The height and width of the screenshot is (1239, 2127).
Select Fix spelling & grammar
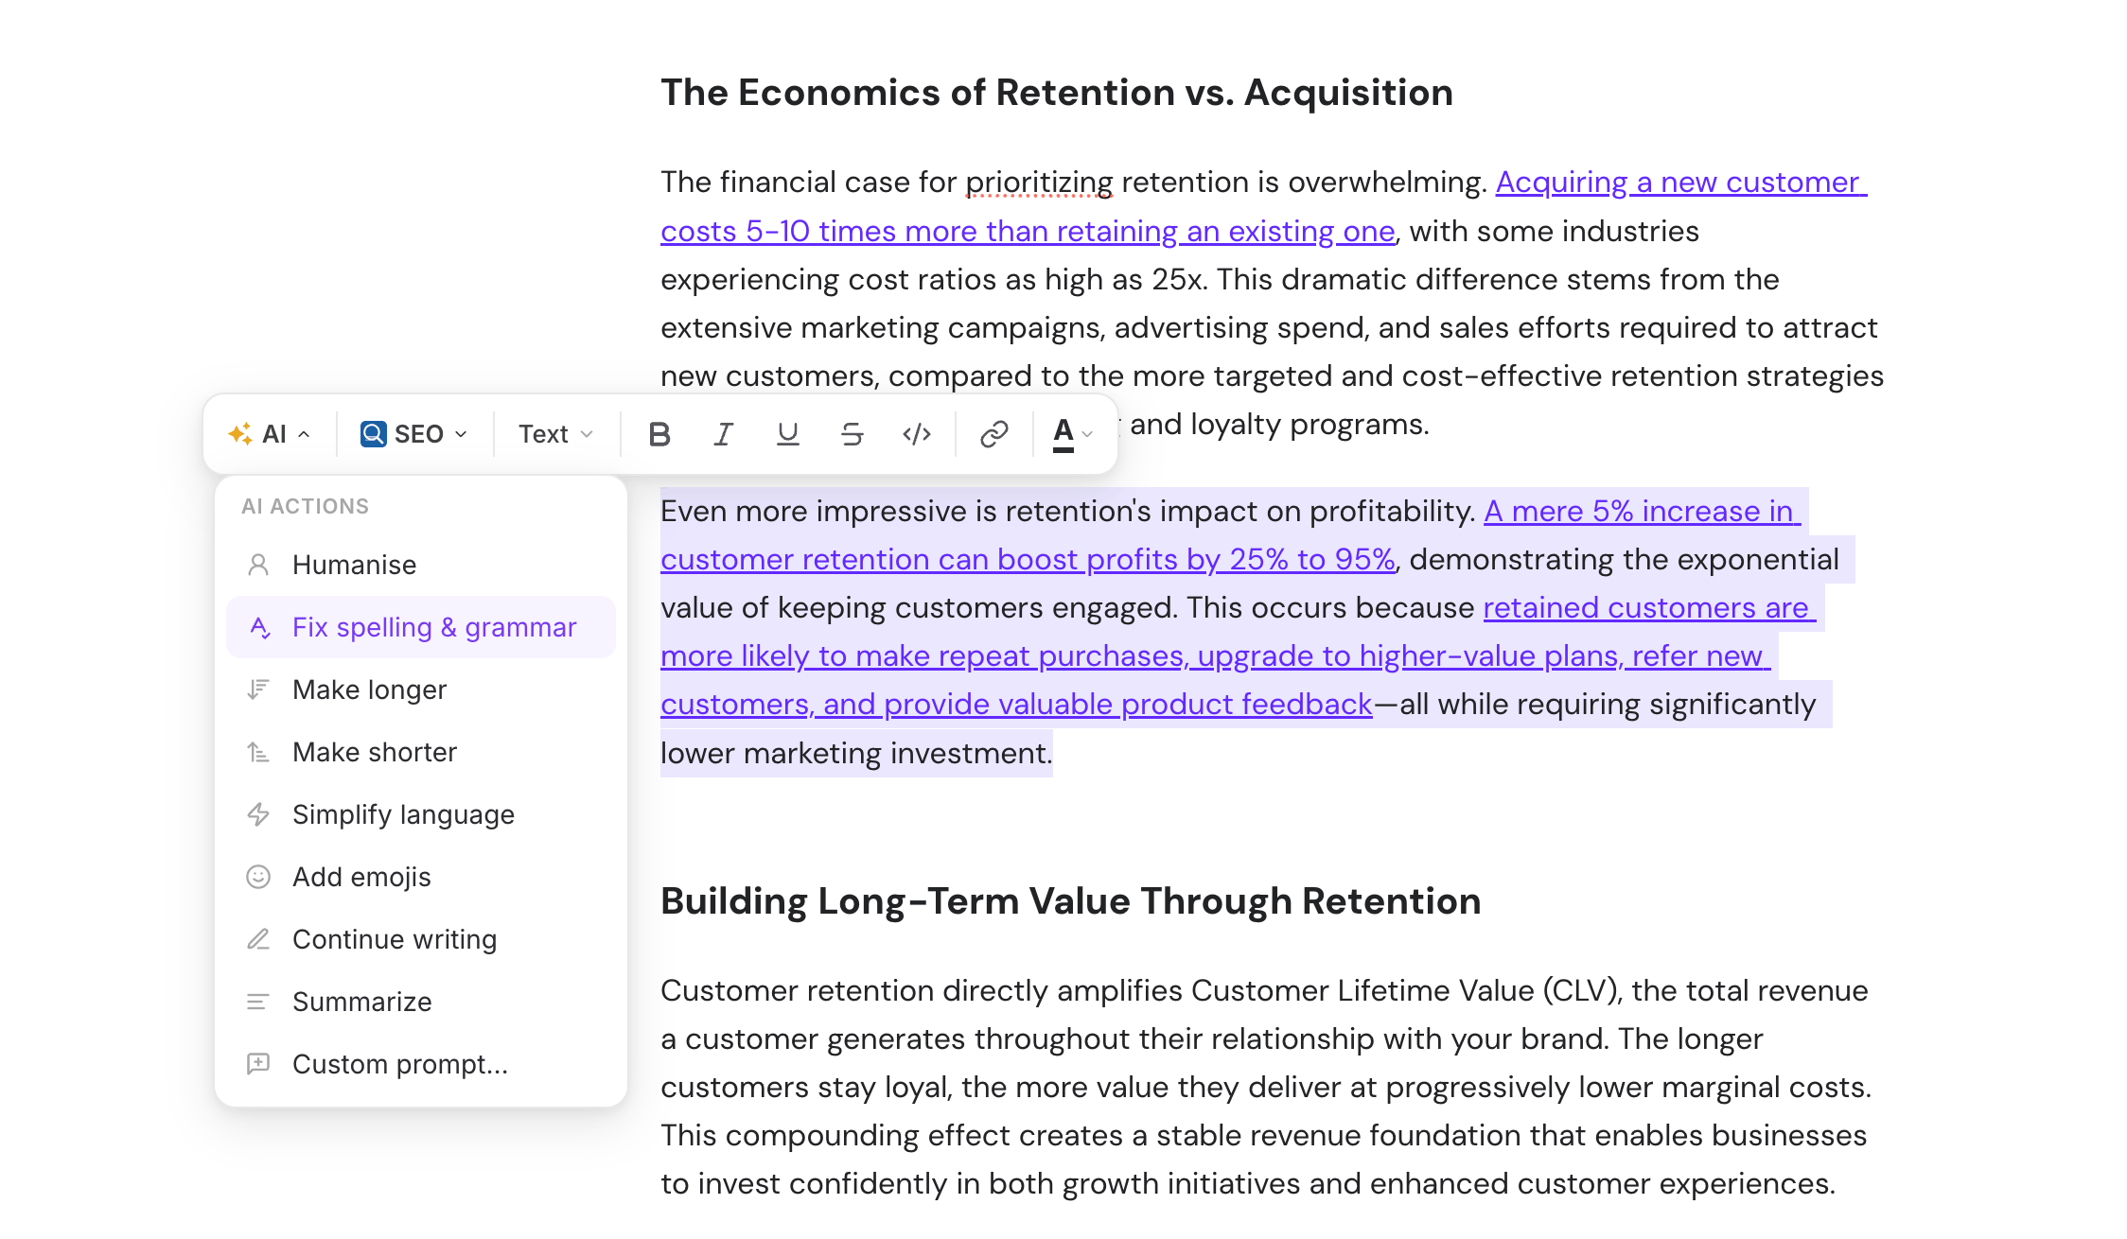(x=433, y=627)
